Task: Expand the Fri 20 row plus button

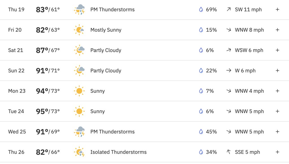Action: click(277, 30)
